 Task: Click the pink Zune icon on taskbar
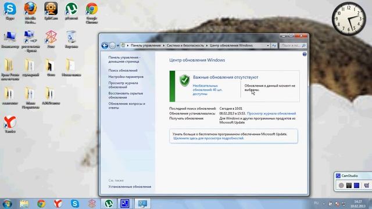(92, 204)
